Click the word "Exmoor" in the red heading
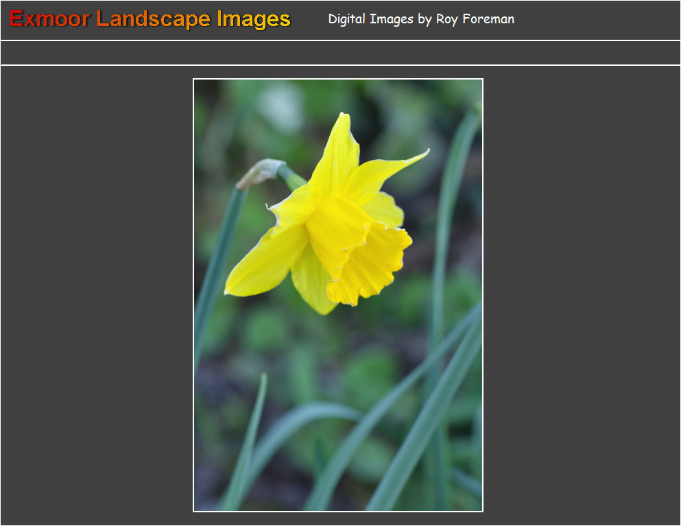The height and width of the screenshot is (526, 681). 49,19
